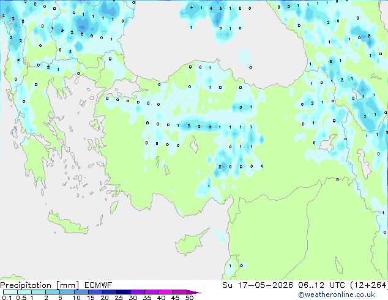The height and width of the screenshot is (300, 388).
Task: Click the '06..12 UTC' time range
Action: (321, 285)
